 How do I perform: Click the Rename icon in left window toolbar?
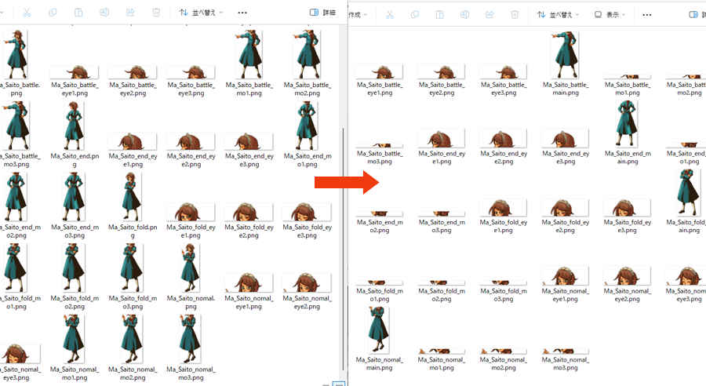tap(104, 13)
